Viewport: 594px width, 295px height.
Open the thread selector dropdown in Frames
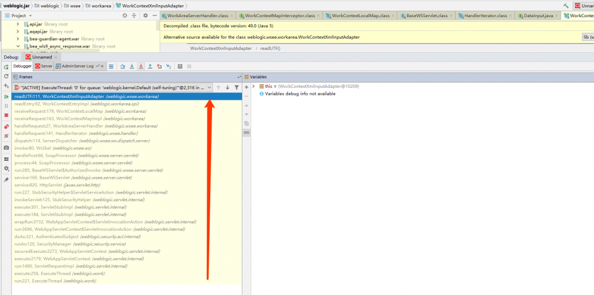pos(112,87)
